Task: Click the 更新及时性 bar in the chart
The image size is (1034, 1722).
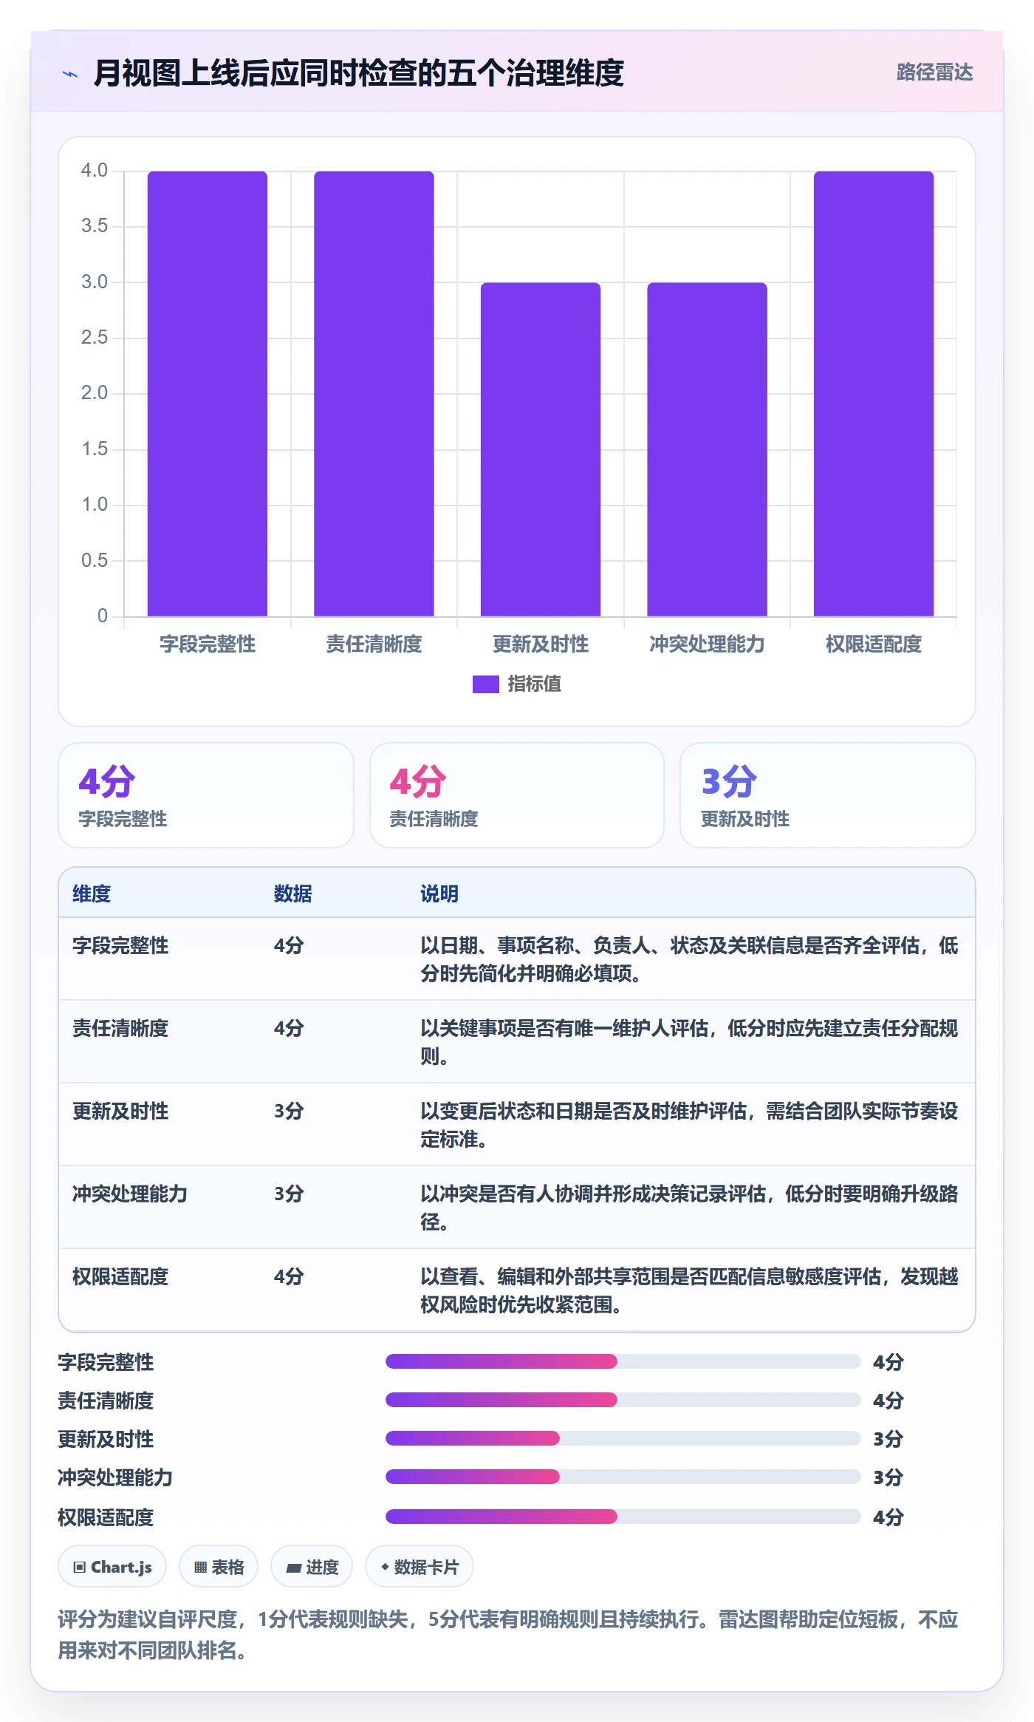Action: [x=541, y=449]
